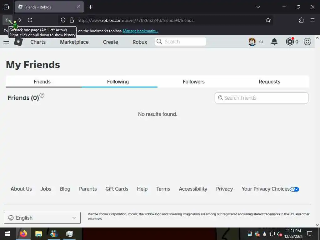320x240 pixels.
Task: Open Roblox settings gear icon
Action: tap(307, 42)
